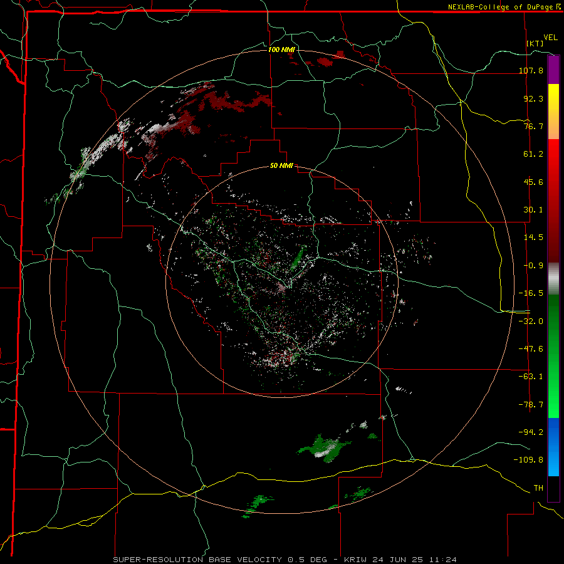Click the 50 NMI range ring label
This screenshot has height=564, width=564.
click(x=281, y=166)
